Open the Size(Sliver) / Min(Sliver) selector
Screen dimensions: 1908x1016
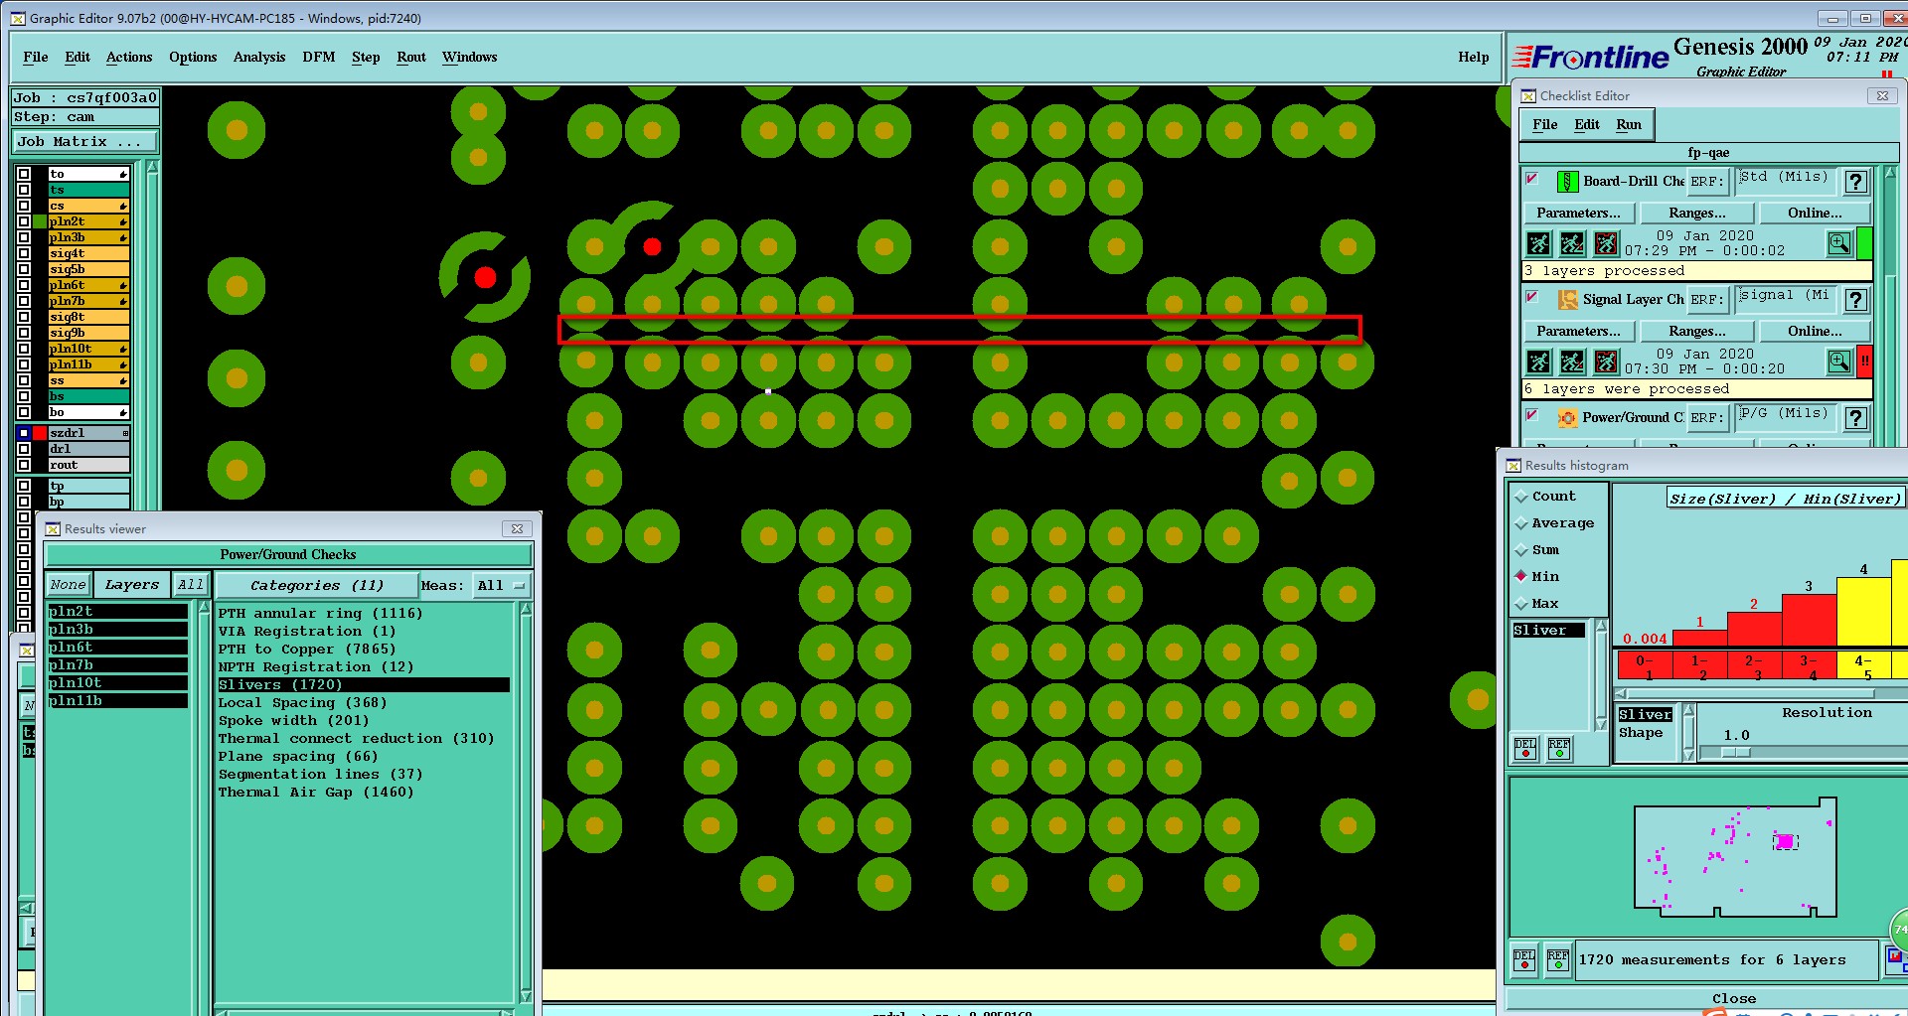tap(1785, 499)
